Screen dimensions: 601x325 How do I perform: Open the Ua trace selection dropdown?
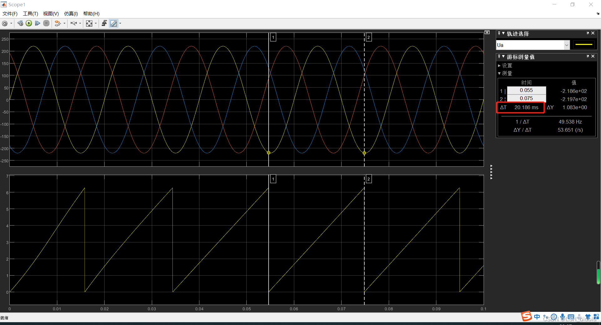pyautogui.click(x=533, y=45)
